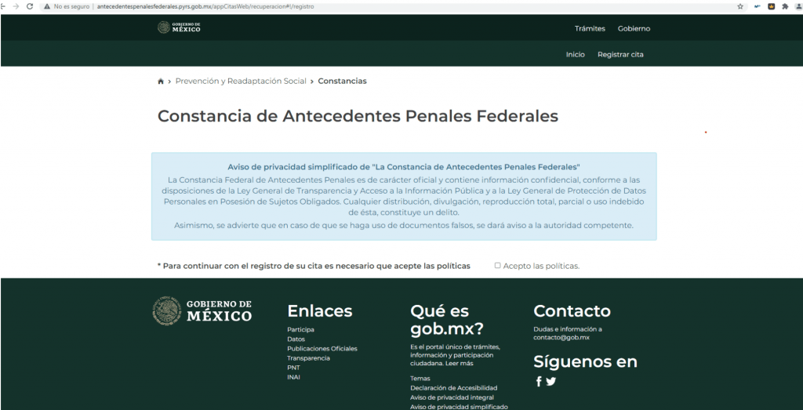This screenshot has height=410, width=803.
Task: Open the browser extensions puzzle icon
Action: (784, 6)
